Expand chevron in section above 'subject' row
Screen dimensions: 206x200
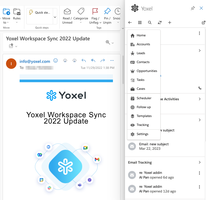(x=199, y=120)
